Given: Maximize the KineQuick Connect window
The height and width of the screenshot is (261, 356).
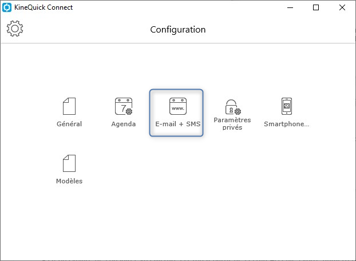Looking at the screenshot, I should tap(316, 7).
